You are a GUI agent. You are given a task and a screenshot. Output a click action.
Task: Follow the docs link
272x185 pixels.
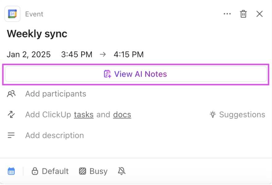(x=122, y=115)
